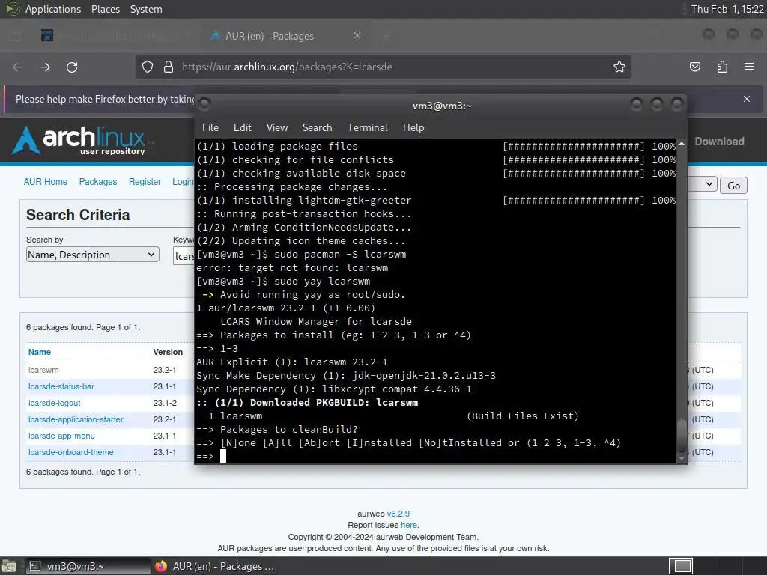The height and width of the screenshot is (575, 767).
Task: Click the terminal window menu icon in titlebar
Action: 204,104
